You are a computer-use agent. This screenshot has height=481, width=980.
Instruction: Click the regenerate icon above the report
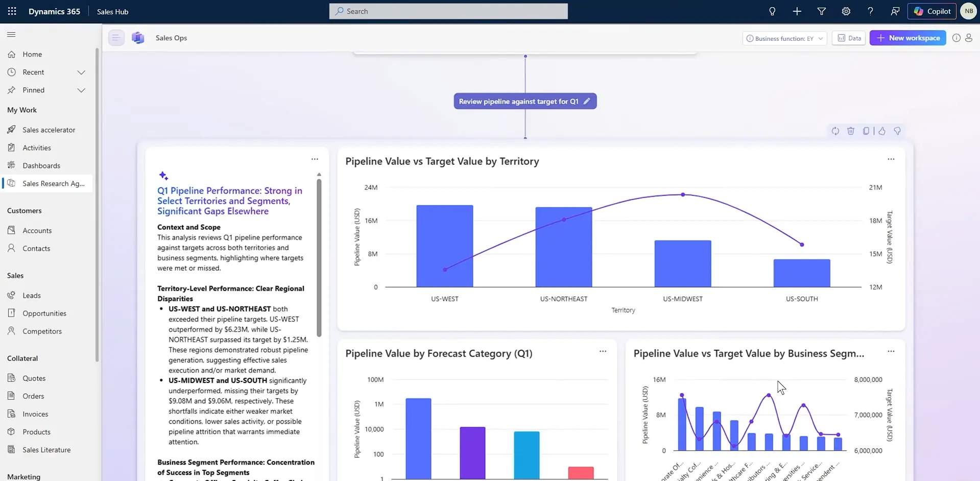point(835,131)
